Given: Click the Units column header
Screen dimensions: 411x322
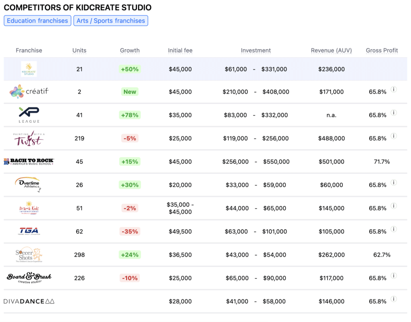Looking at the screenshot, I should 79,50.
